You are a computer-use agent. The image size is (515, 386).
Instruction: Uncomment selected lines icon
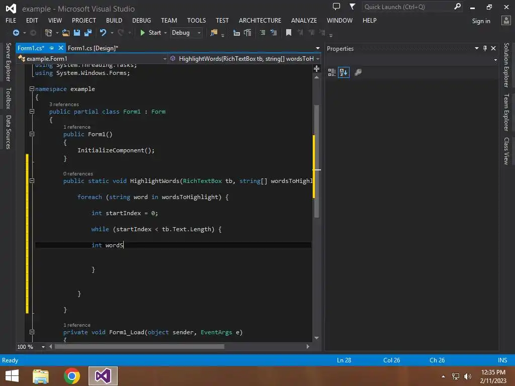point(273,33)
